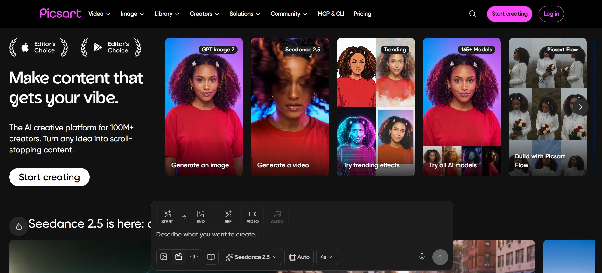
Task: Open the Try all AI models card
Action: (x=462, y=107)
